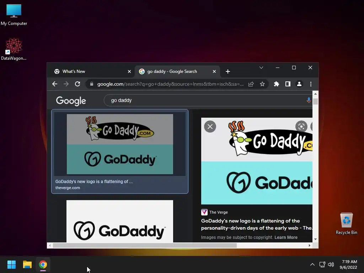
Task: Start voice search with microphone icon
Action: click(309, 100)
